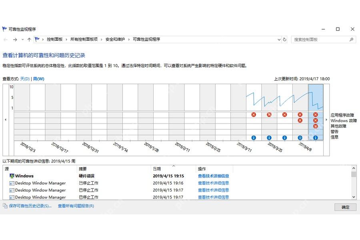Select the Desktop Window Manager row at 19:16

point(177,183)
